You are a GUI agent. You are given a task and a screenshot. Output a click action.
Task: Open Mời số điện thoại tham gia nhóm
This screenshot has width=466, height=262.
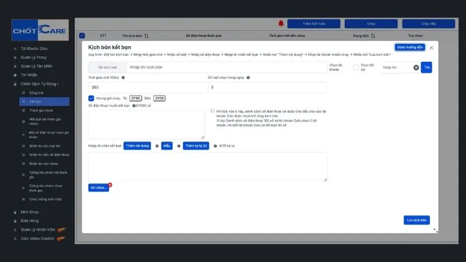pyautogui.click(x=49, y=135)
